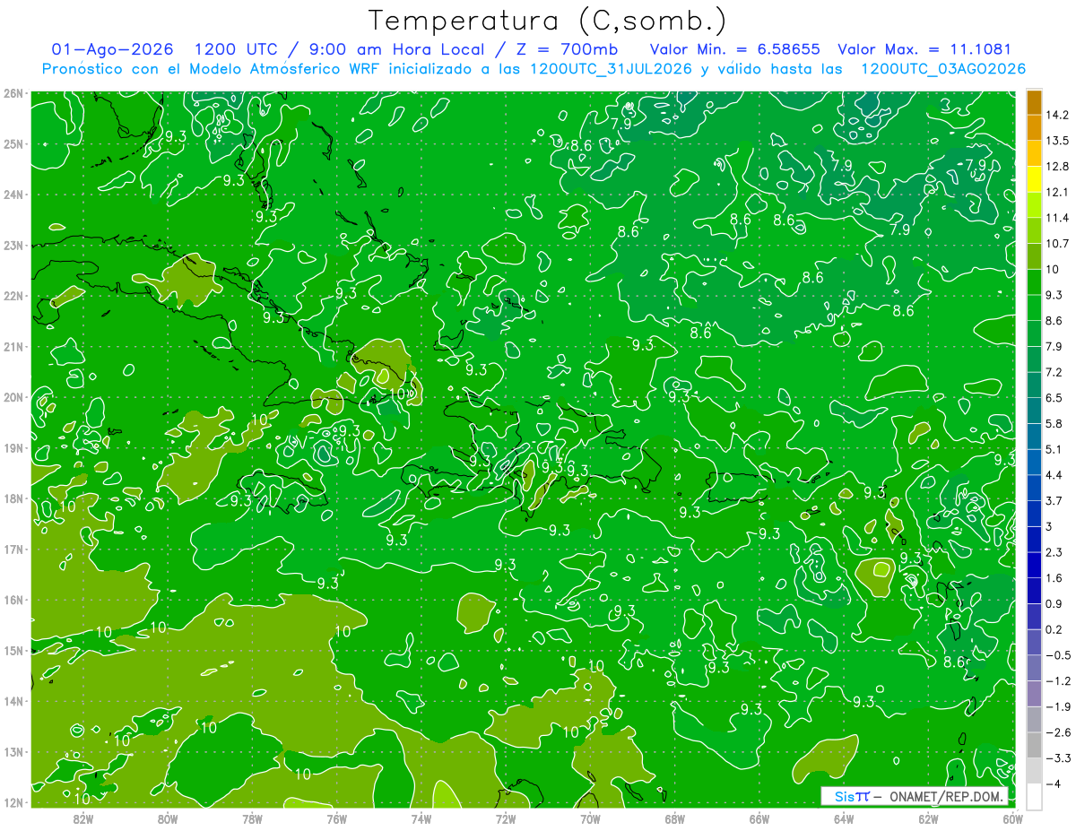Click the 2.3 colorbar label

point(1054,552)
